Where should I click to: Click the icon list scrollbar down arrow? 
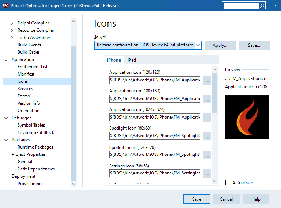point(215,181)
